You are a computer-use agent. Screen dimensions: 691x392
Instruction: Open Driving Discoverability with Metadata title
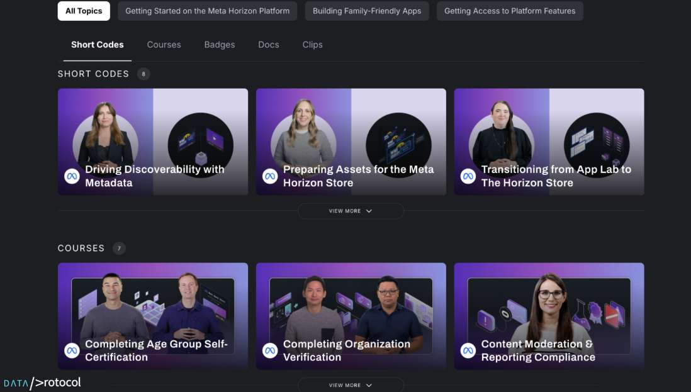coord(154,176)
